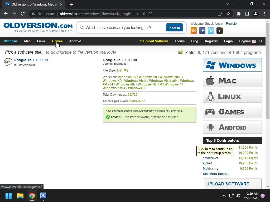This screenshot has width=270, height=202.
Task: Click Login in the black navigation bar
Action: [x=228, y=41]
